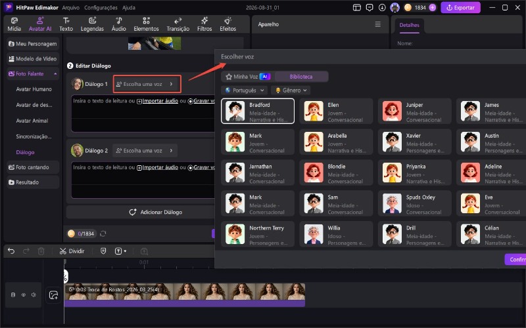This screenshot has height=328, width=526.
Task: Click the Diálogo 1 text input field
Action: pos(143,113)
